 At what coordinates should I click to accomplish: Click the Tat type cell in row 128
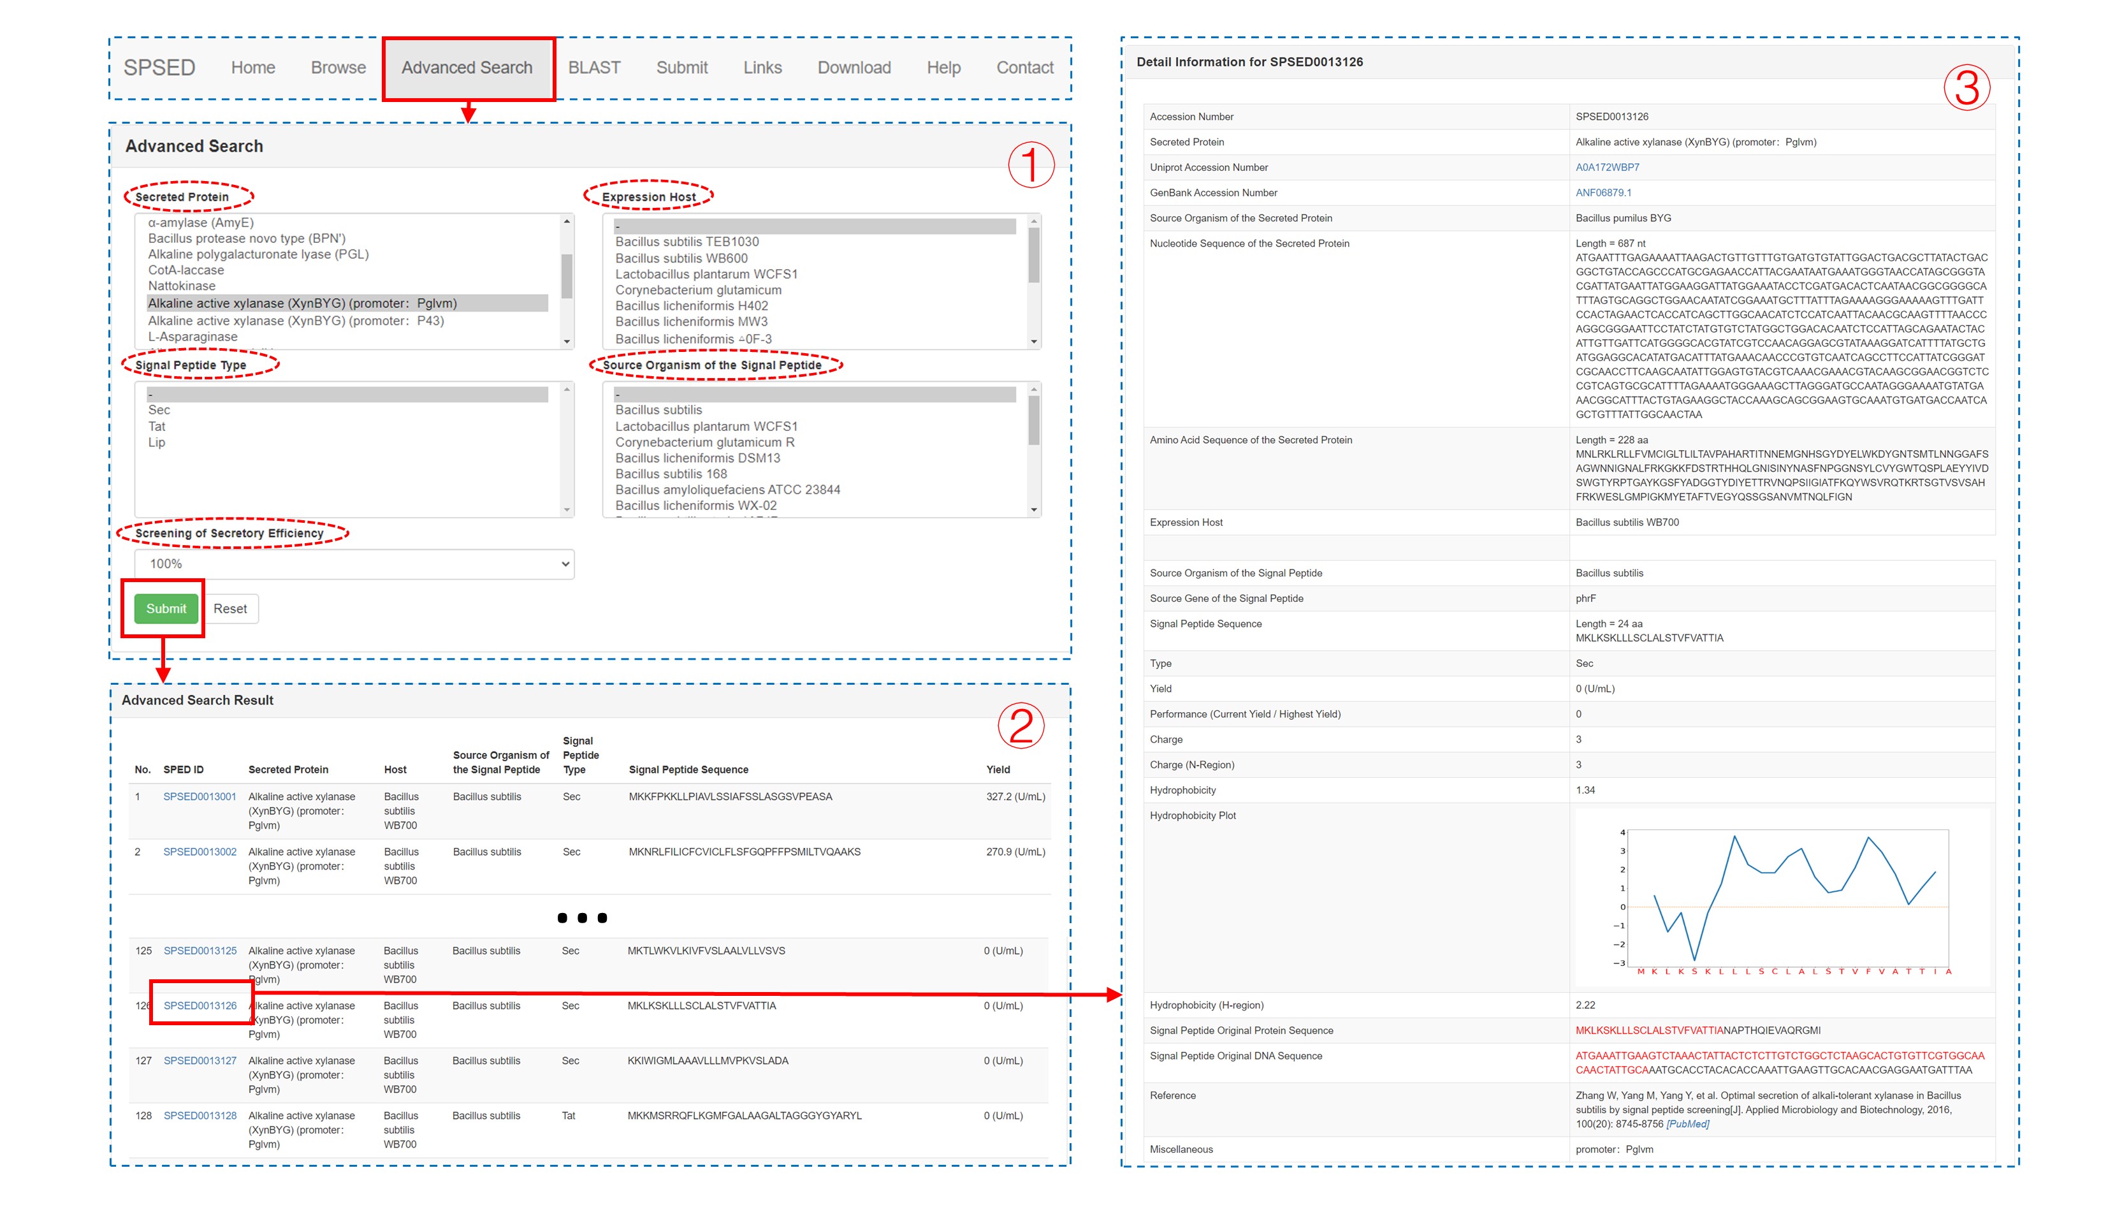click(569, 1116)
